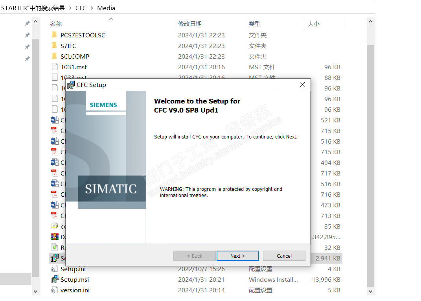Click the first quick access pin icon
The image size is (421, 301).
[27, 23]
